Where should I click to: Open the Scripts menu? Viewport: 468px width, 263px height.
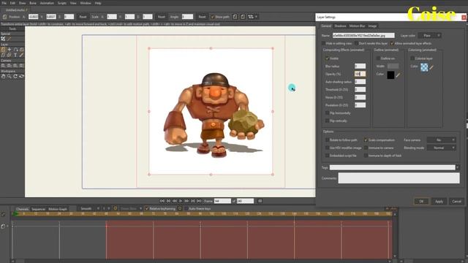[x=62, y=3]
